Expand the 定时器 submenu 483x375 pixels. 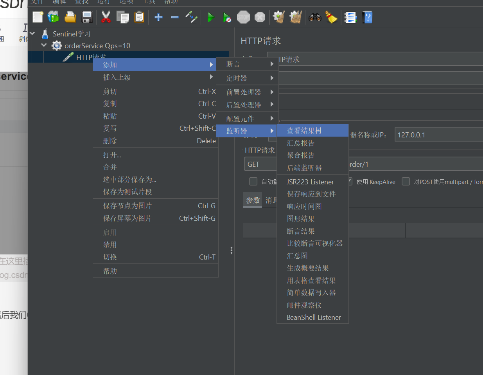pos(247,78)
